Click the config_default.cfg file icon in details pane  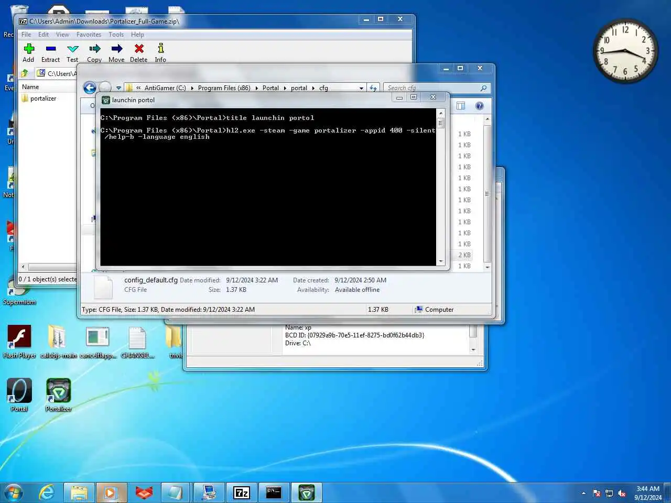tap(103, 287)
